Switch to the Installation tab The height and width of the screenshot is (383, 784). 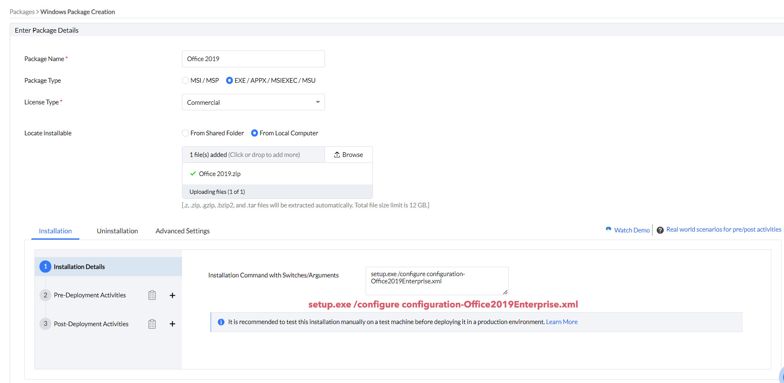click(55, 231)
